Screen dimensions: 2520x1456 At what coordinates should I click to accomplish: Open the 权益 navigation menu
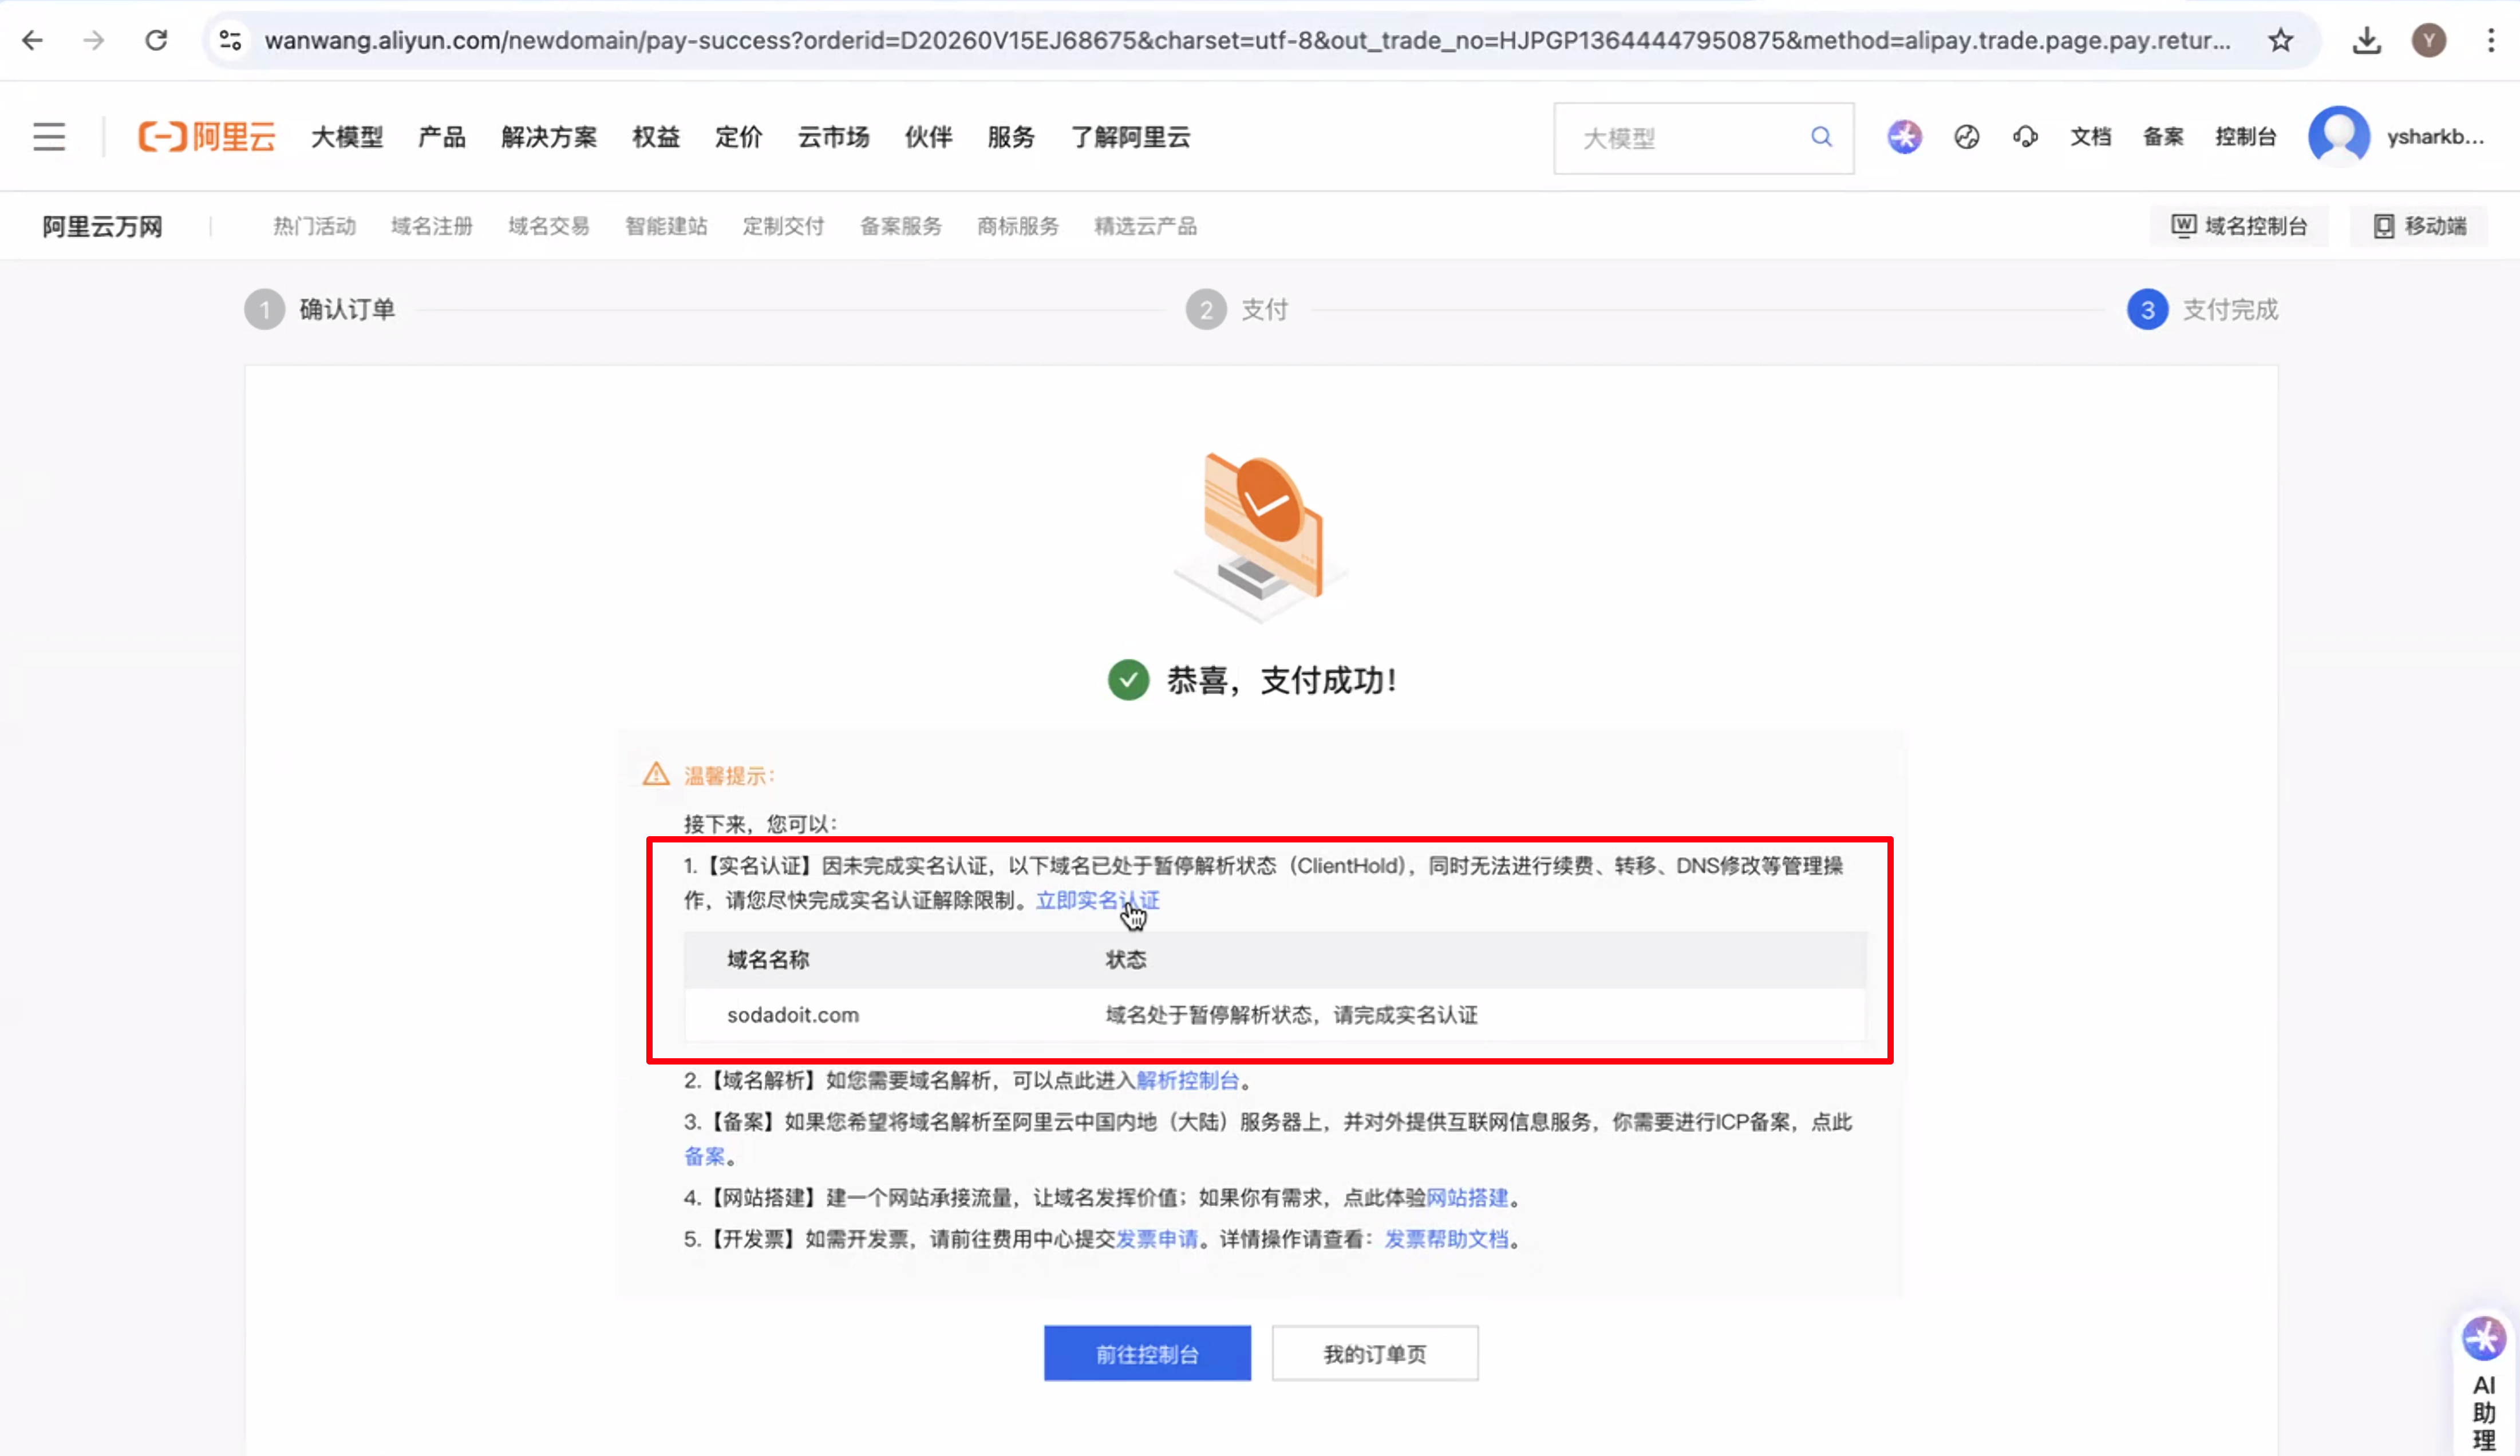656,137
